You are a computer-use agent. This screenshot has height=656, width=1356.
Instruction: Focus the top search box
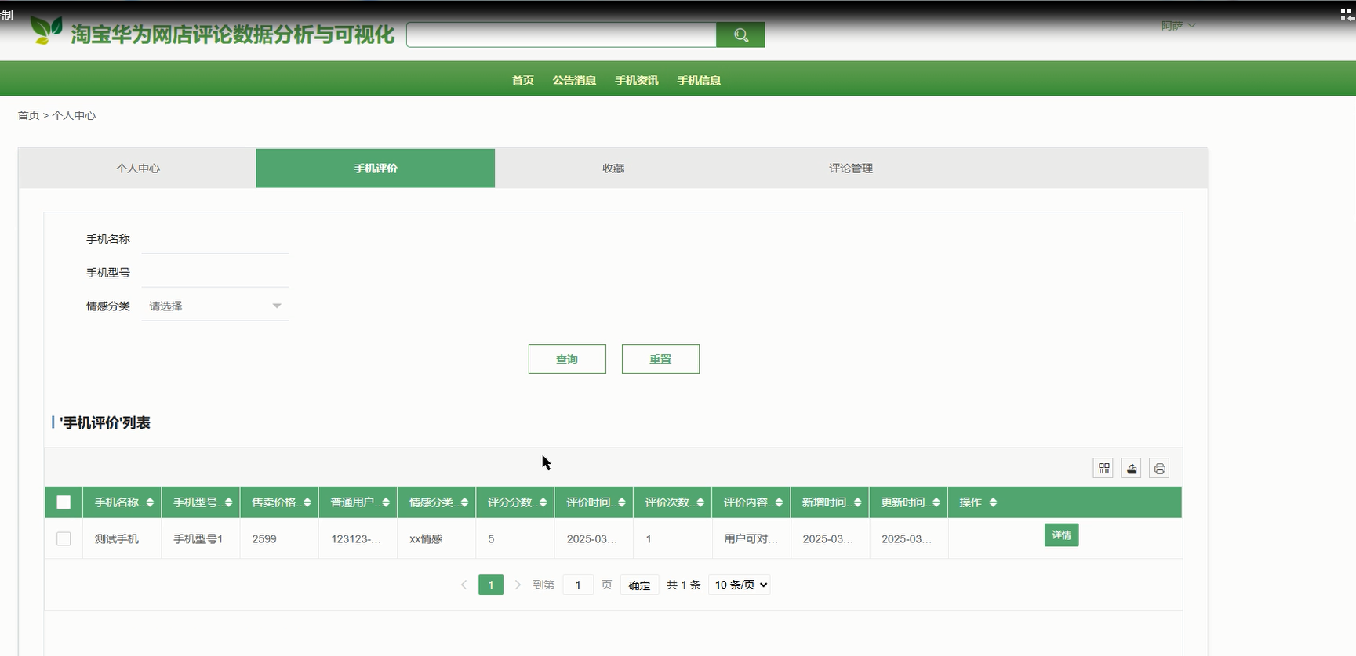coord(562,34)
